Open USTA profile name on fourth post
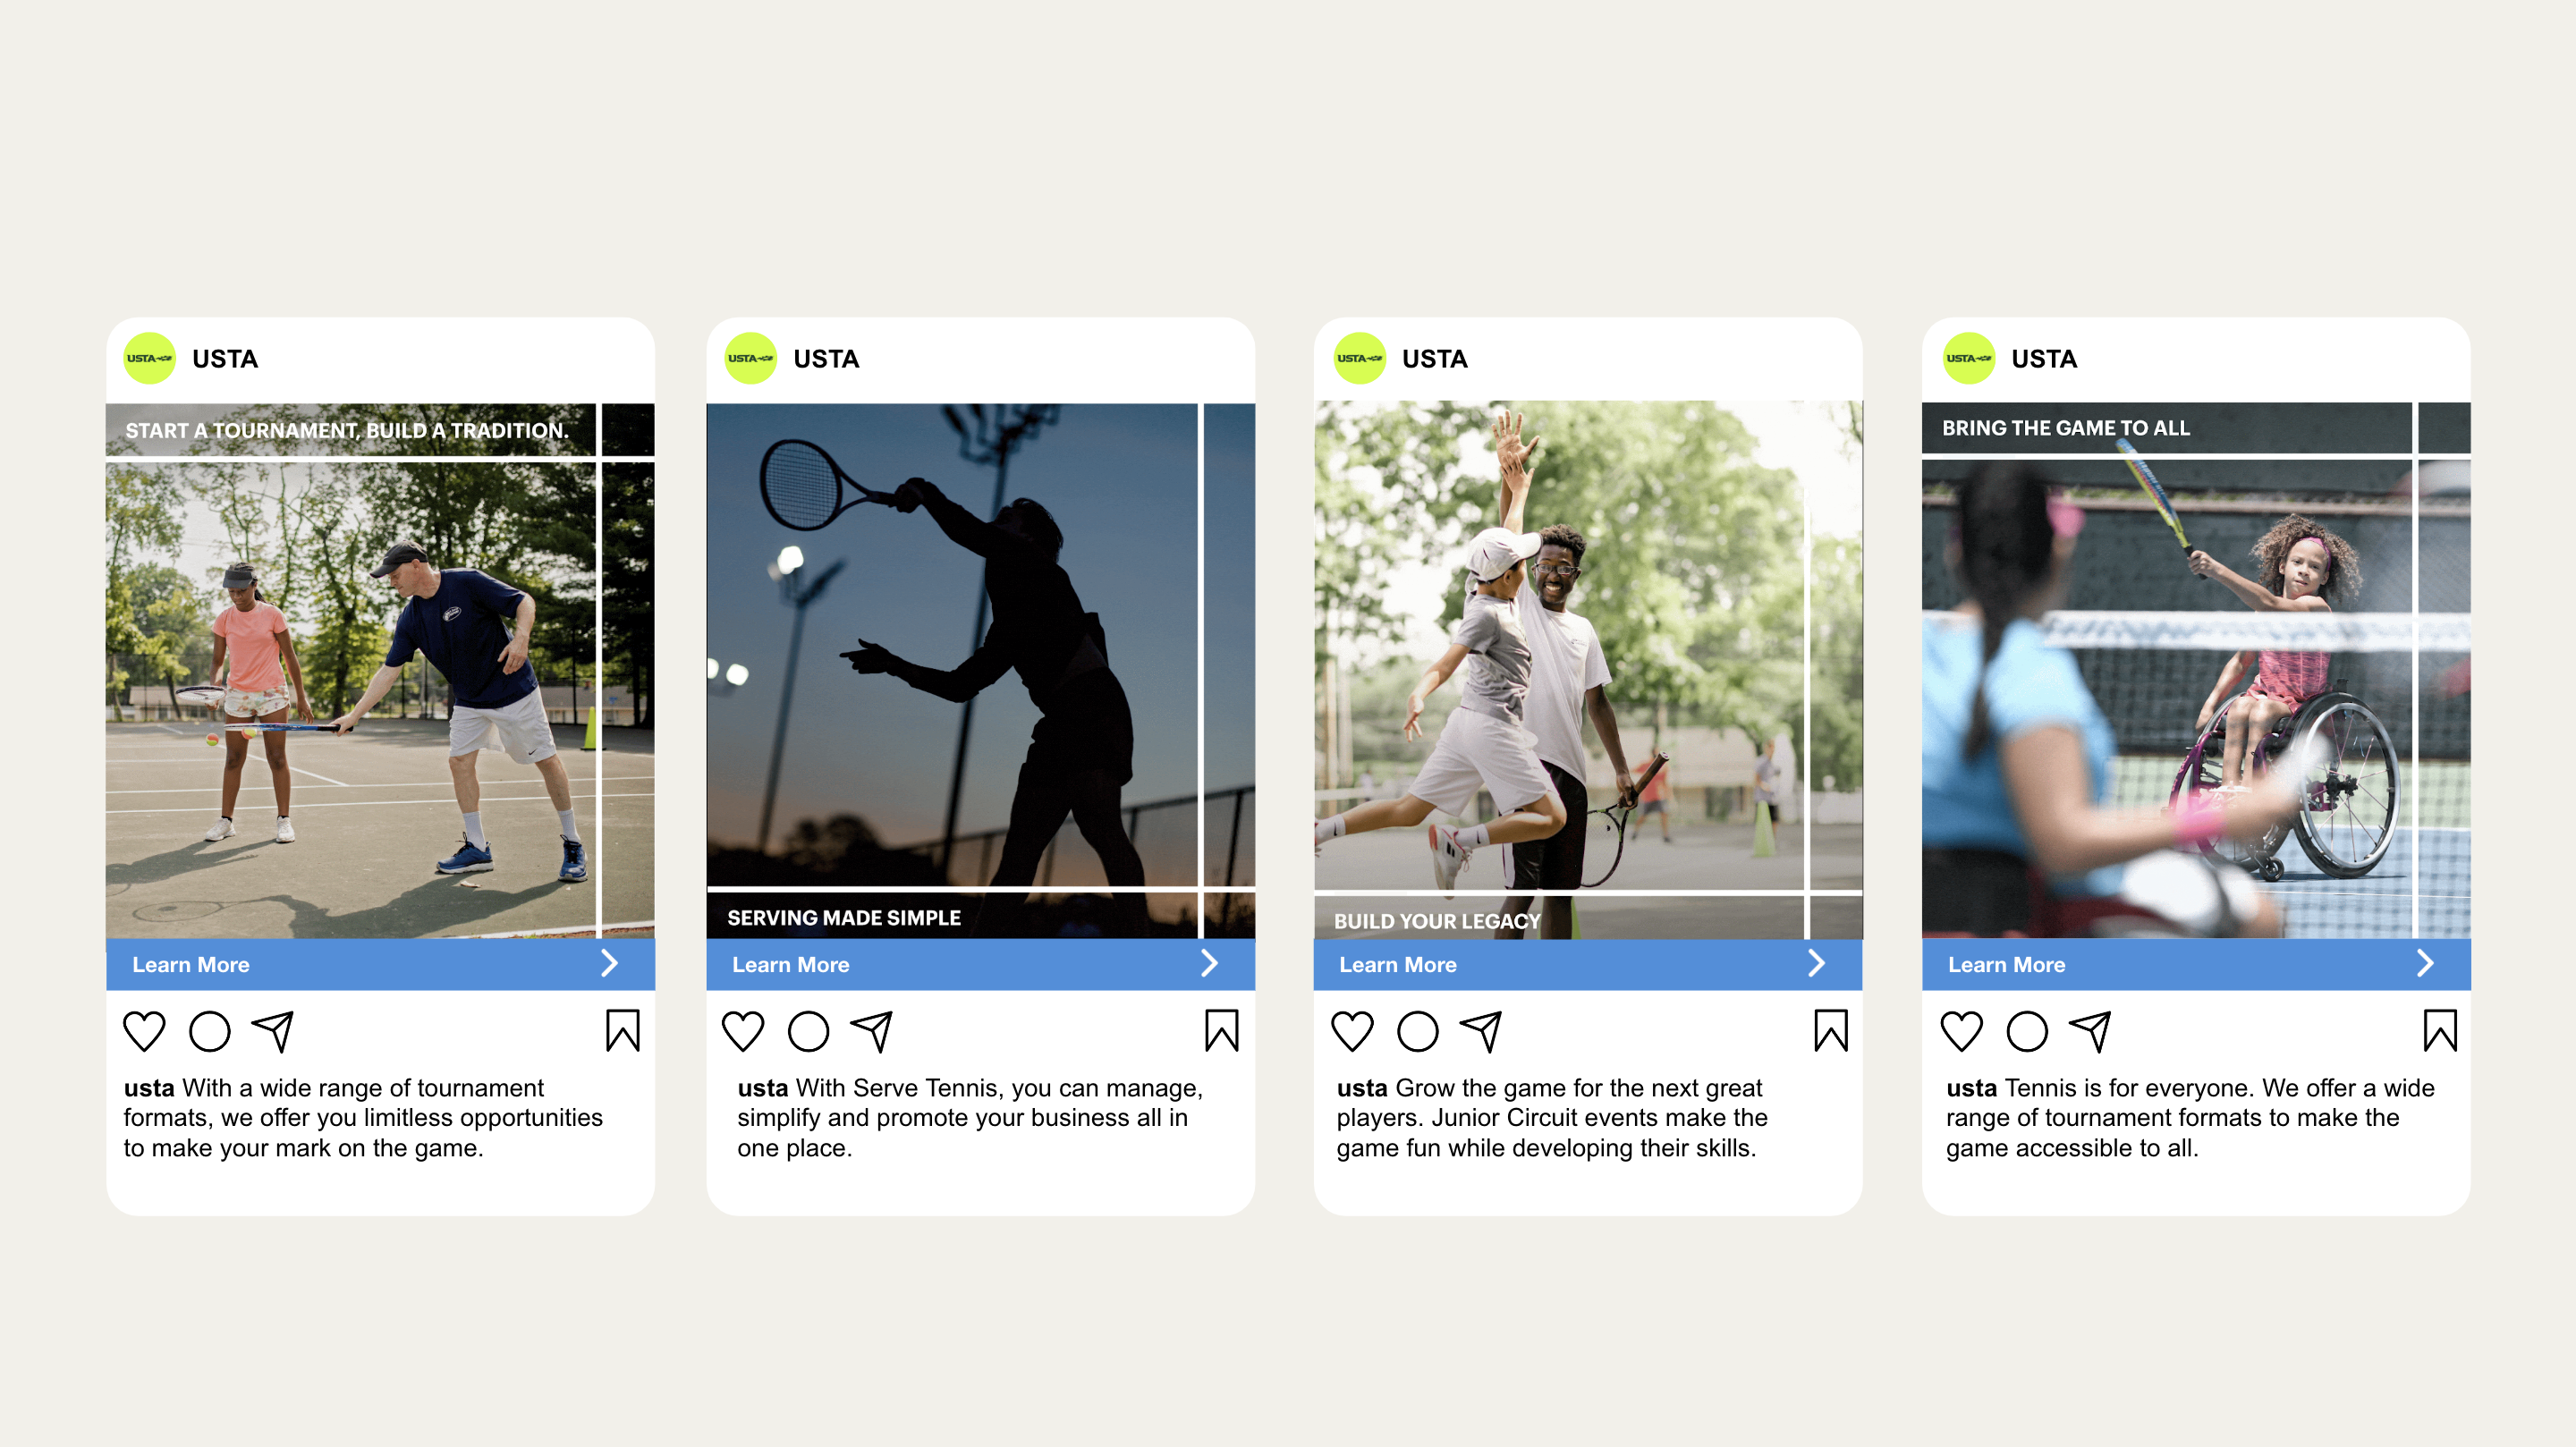2576x1447 pixels. coord(2044,358)
